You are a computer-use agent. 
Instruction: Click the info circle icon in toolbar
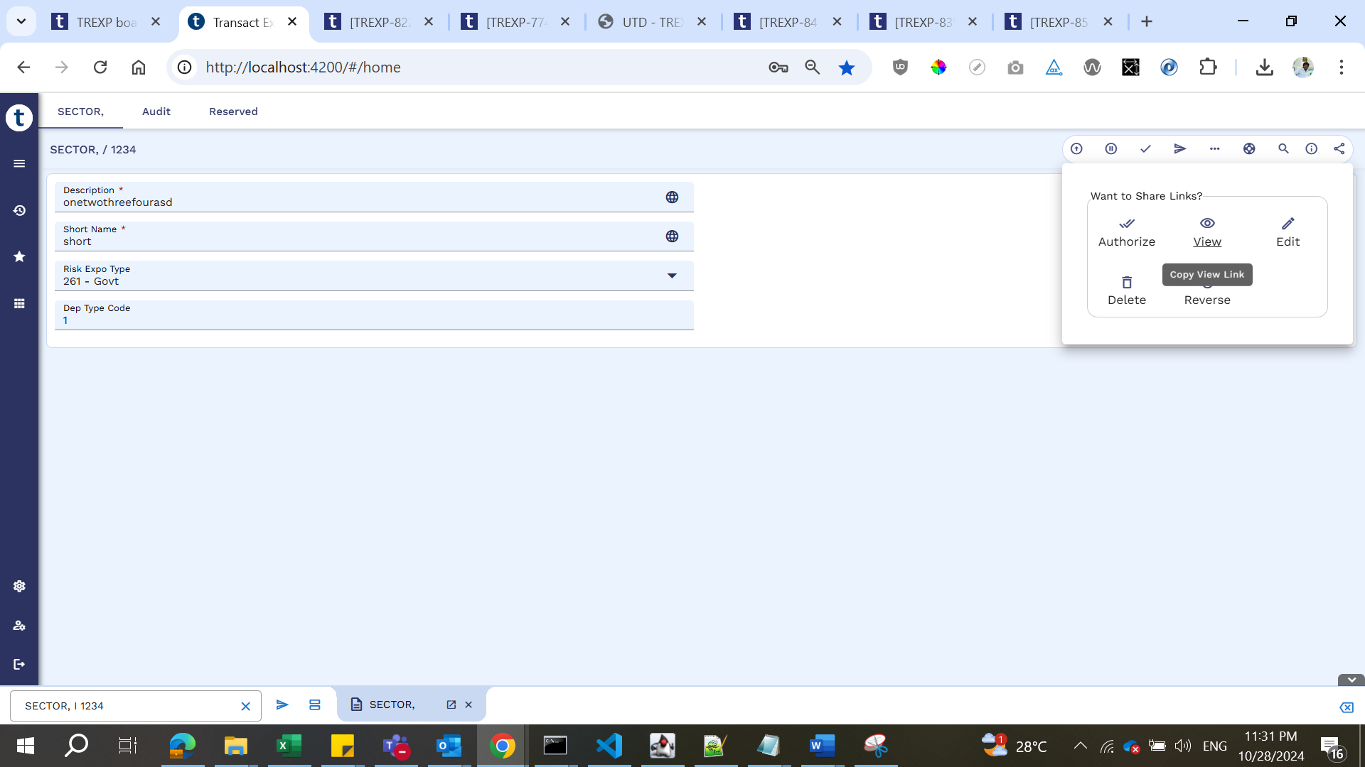point(1311,148)
